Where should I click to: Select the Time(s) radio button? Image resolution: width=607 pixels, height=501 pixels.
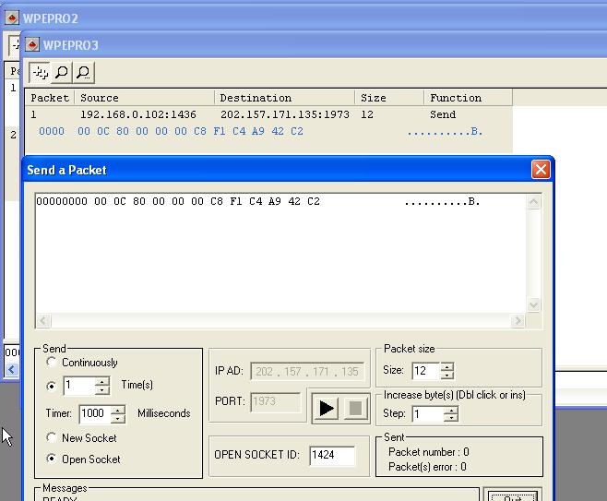click(52, 386)
